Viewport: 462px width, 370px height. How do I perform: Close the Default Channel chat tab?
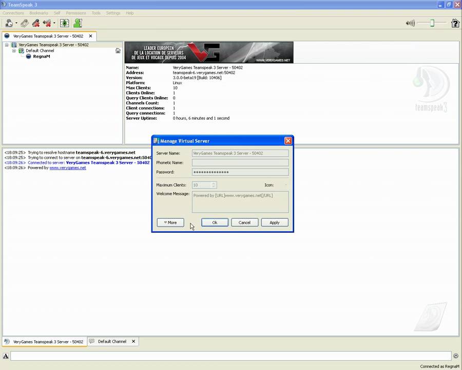click(x=133, y=341)
